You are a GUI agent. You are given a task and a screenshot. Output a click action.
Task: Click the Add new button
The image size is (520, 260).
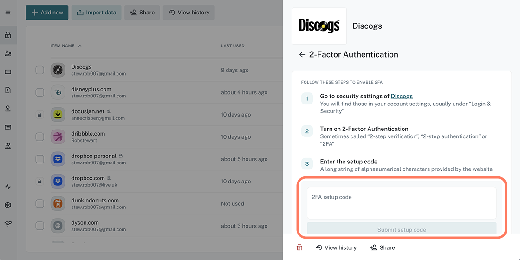47,13
